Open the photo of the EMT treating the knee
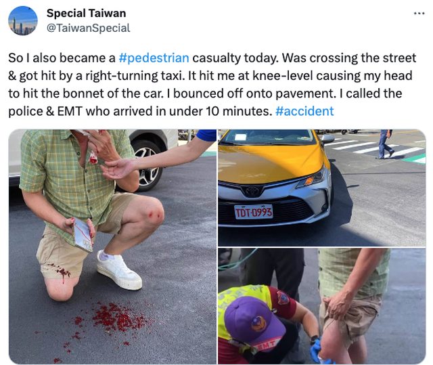Screen dimensions: 433x365 pyautogui.click(x=322, y=306)
